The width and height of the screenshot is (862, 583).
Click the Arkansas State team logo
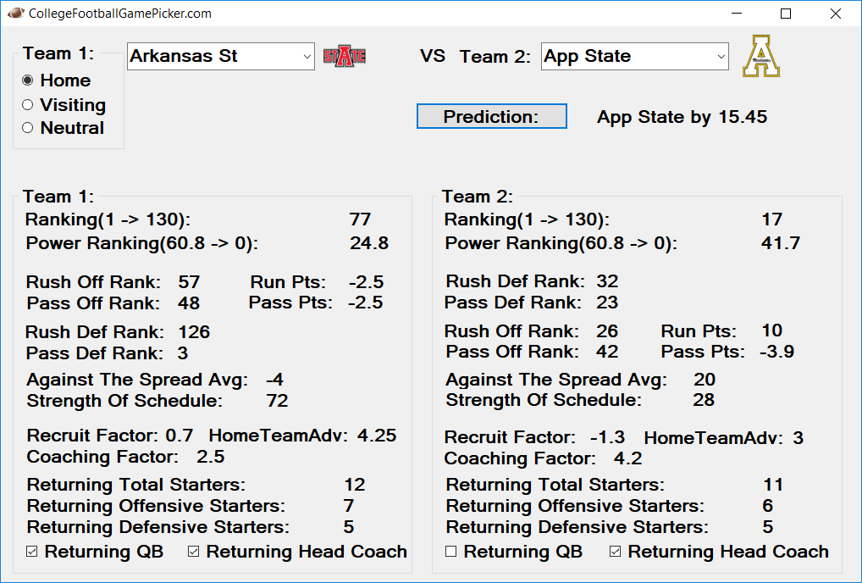pyautogui.click(x=345, y=56)
